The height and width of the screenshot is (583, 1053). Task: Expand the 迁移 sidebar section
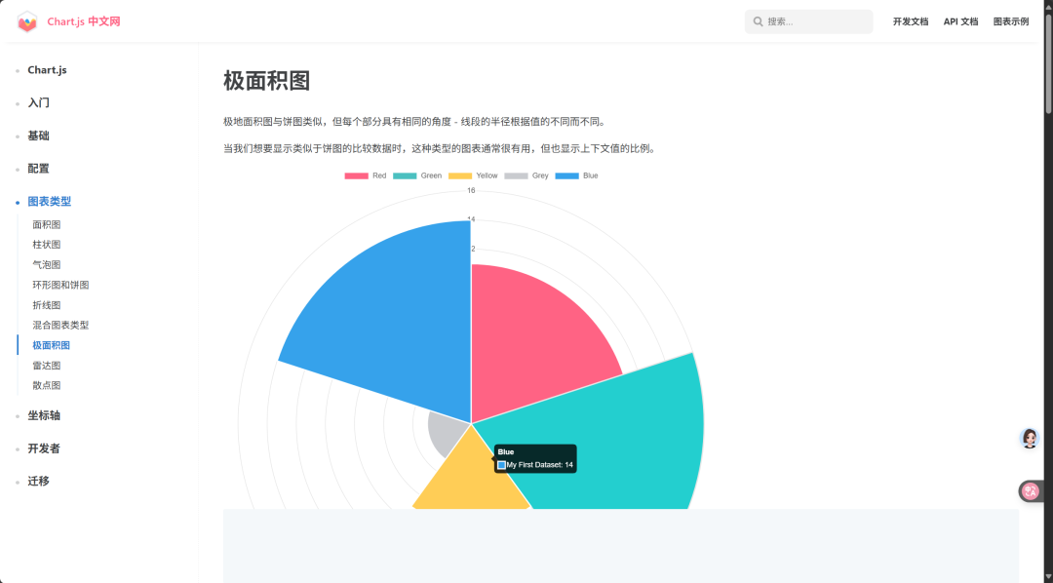pyautogui.click(x=38, y=482)
